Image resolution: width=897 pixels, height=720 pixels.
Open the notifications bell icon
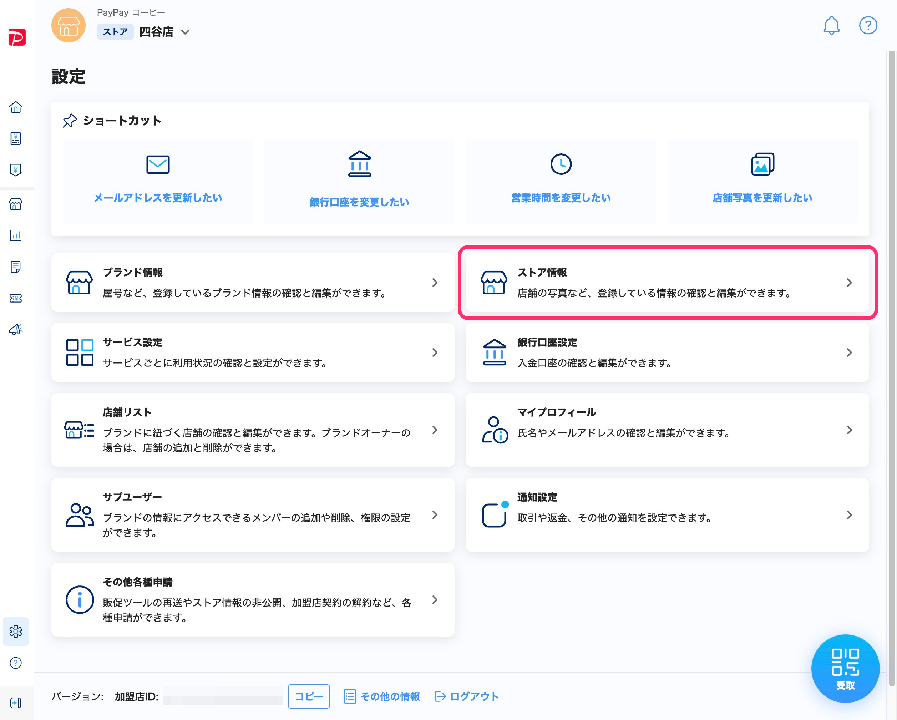pos(832,25)
